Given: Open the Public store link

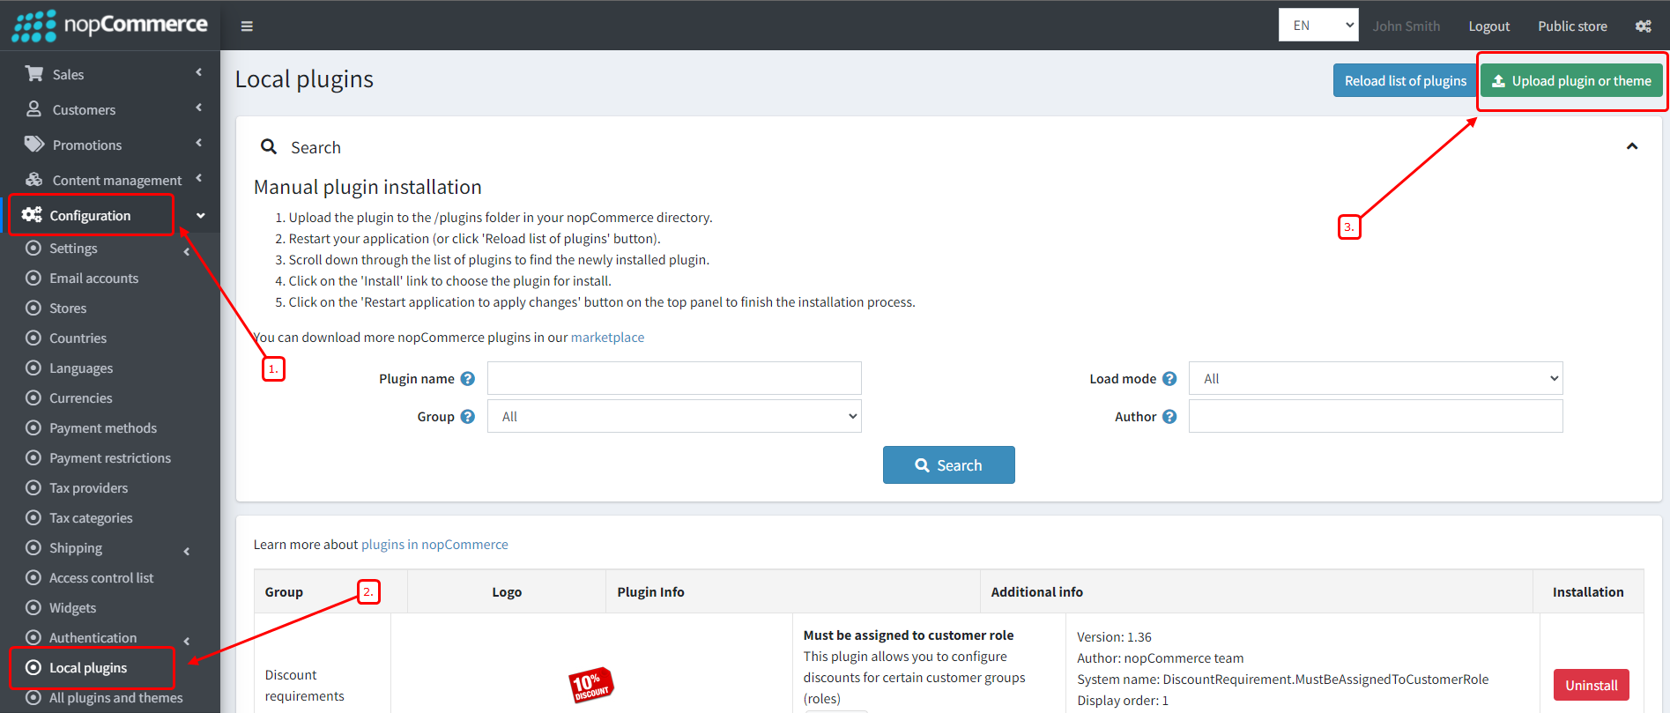Looking at the screenshot, I should (1572, 26).
